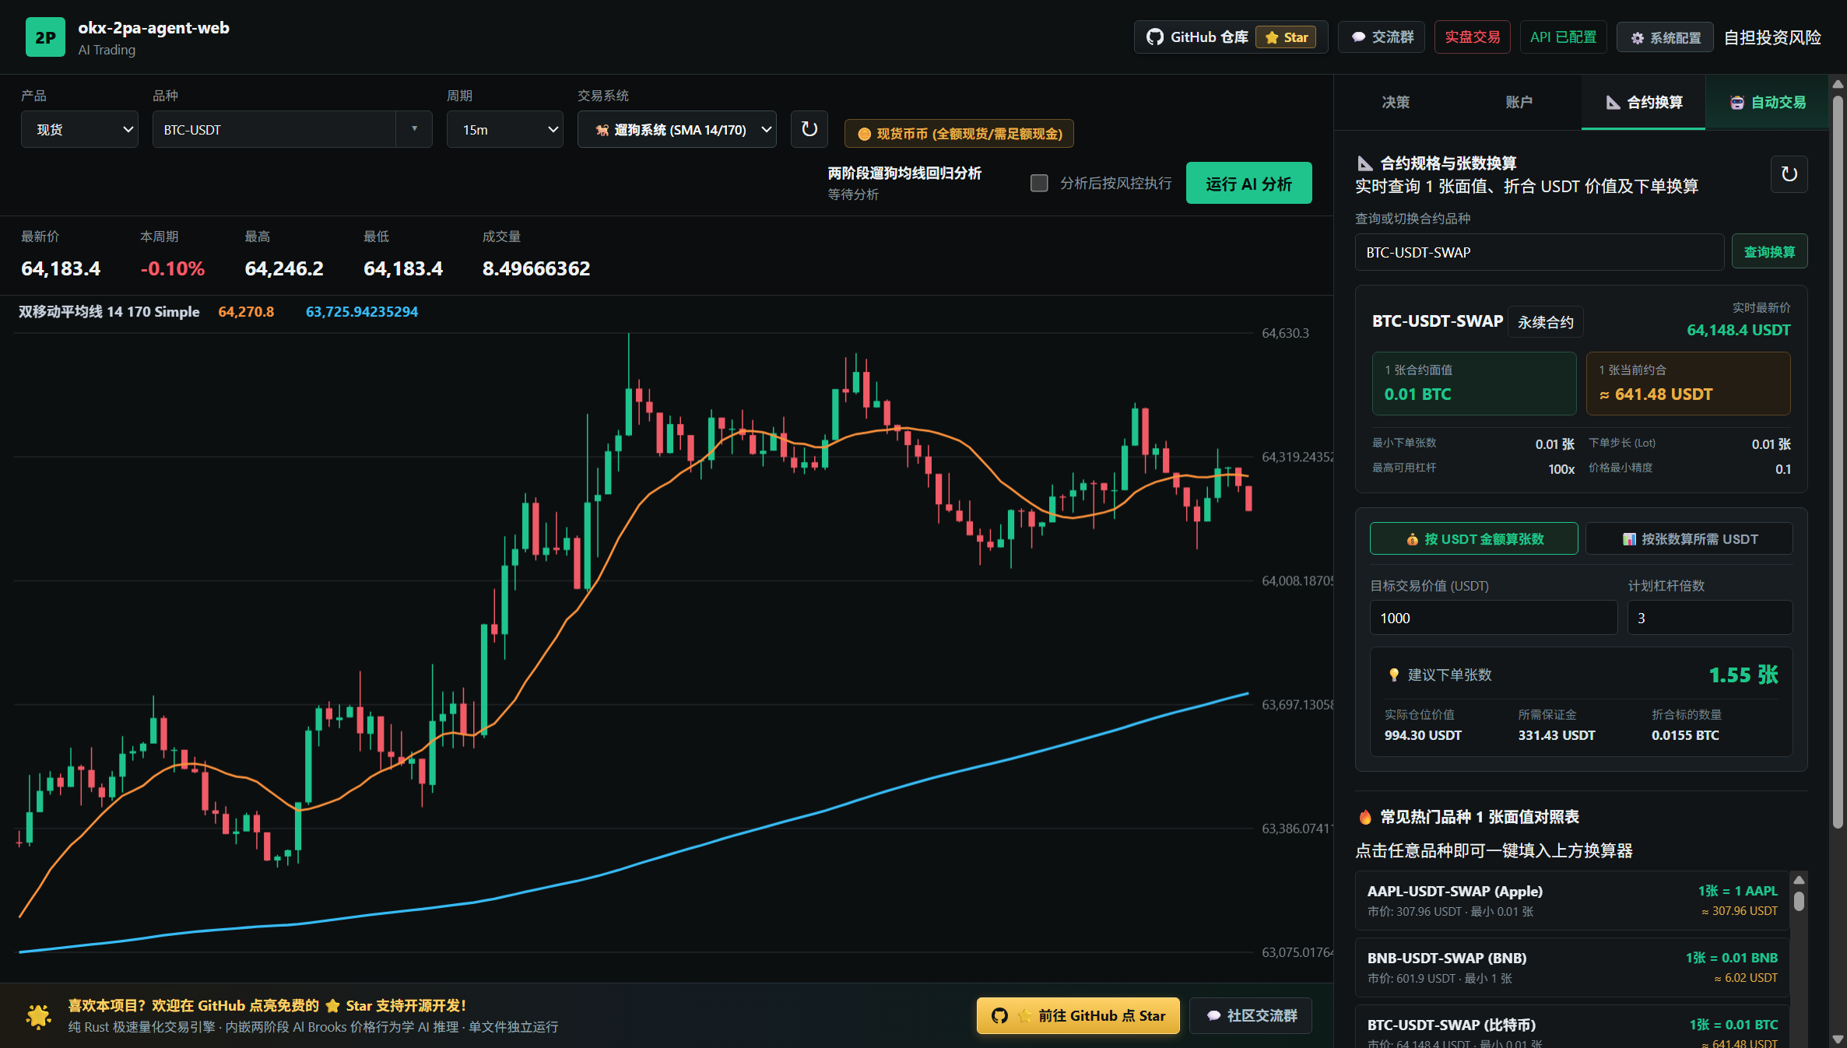This screenshot has height=1048, width=1847.
Task: Switch to the 账户 tab
Action: click(1519, 102)
